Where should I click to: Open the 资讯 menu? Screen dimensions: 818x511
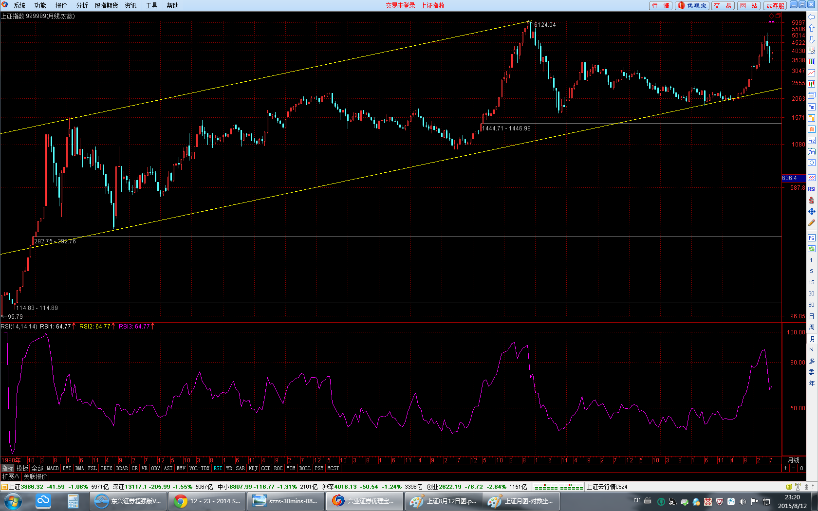tap(131, 5)
